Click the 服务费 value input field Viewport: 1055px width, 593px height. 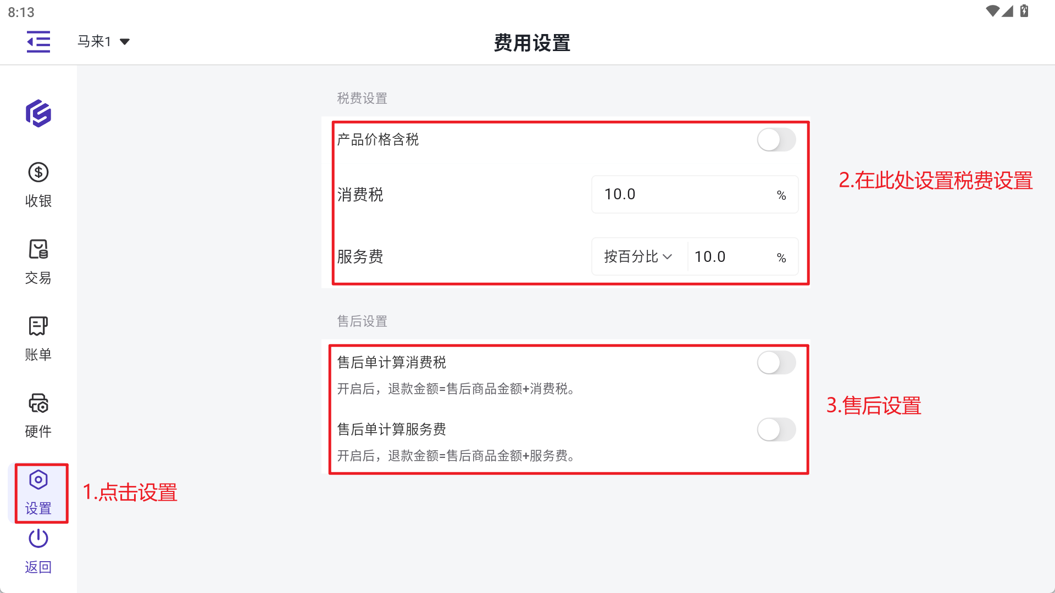(732, 257)
